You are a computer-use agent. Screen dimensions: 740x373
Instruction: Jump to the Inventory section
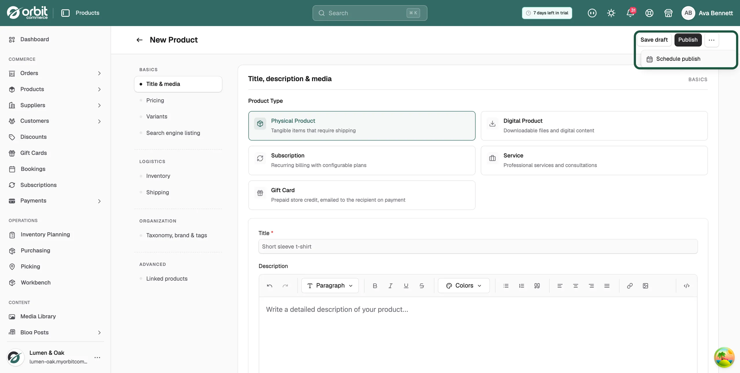[178, 176]
